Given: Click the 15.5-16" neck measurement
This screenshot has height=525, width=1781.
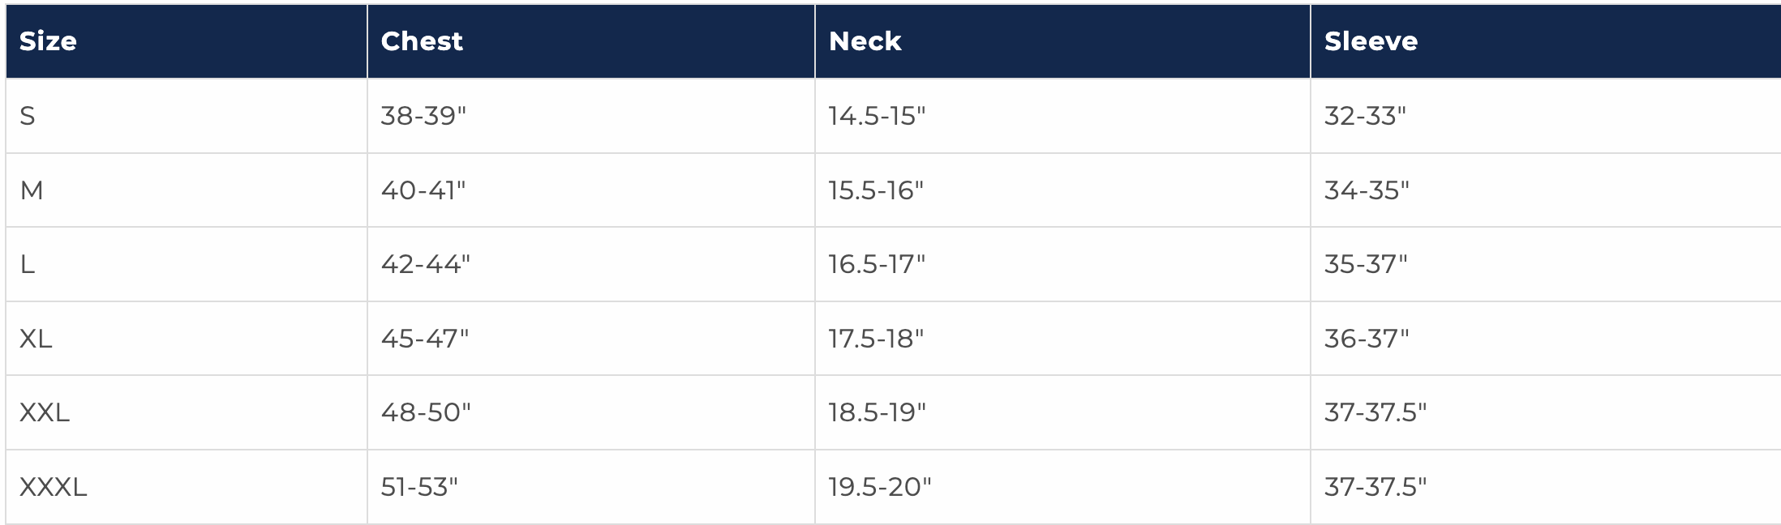Looking at the screenshot, I should 875,190.
